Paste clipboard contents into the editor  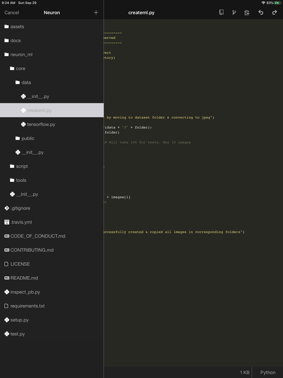coord(247,12)
